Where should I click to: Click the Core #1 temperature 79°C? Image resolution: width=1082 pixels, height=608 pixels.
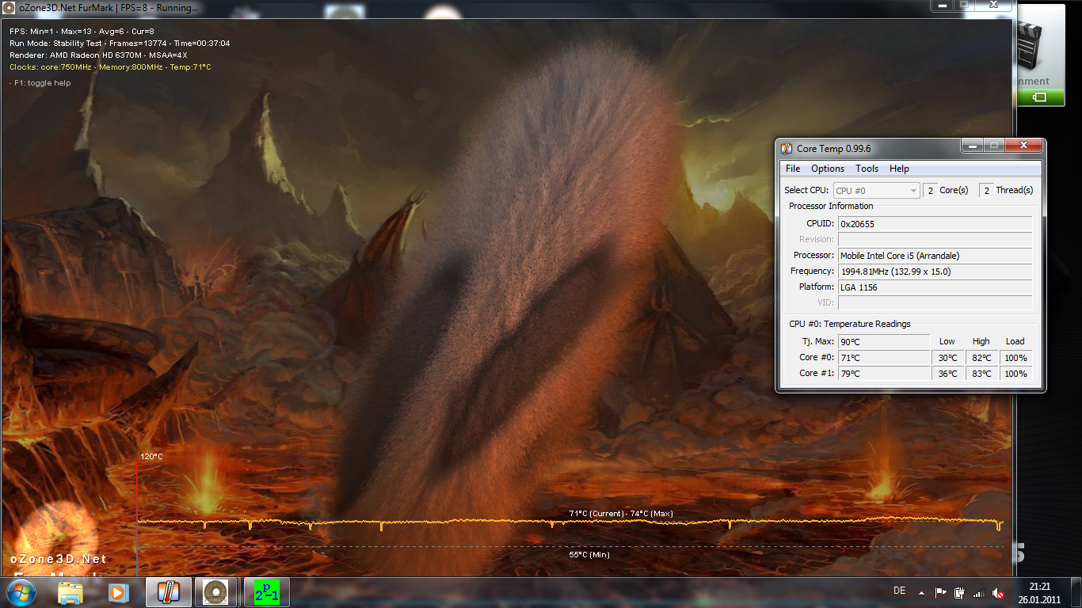[x=884, y=374]
